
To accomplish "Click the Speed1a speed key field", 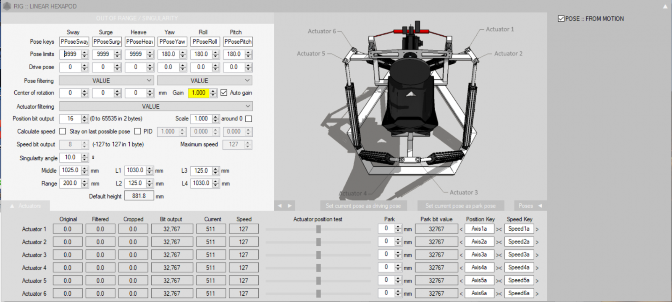I will pyautogui.click(x=519, y=229).
